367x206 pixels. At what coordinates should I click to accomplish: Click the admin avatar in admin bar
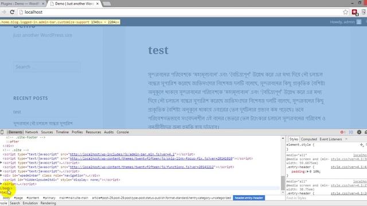[x=359, y=22]
